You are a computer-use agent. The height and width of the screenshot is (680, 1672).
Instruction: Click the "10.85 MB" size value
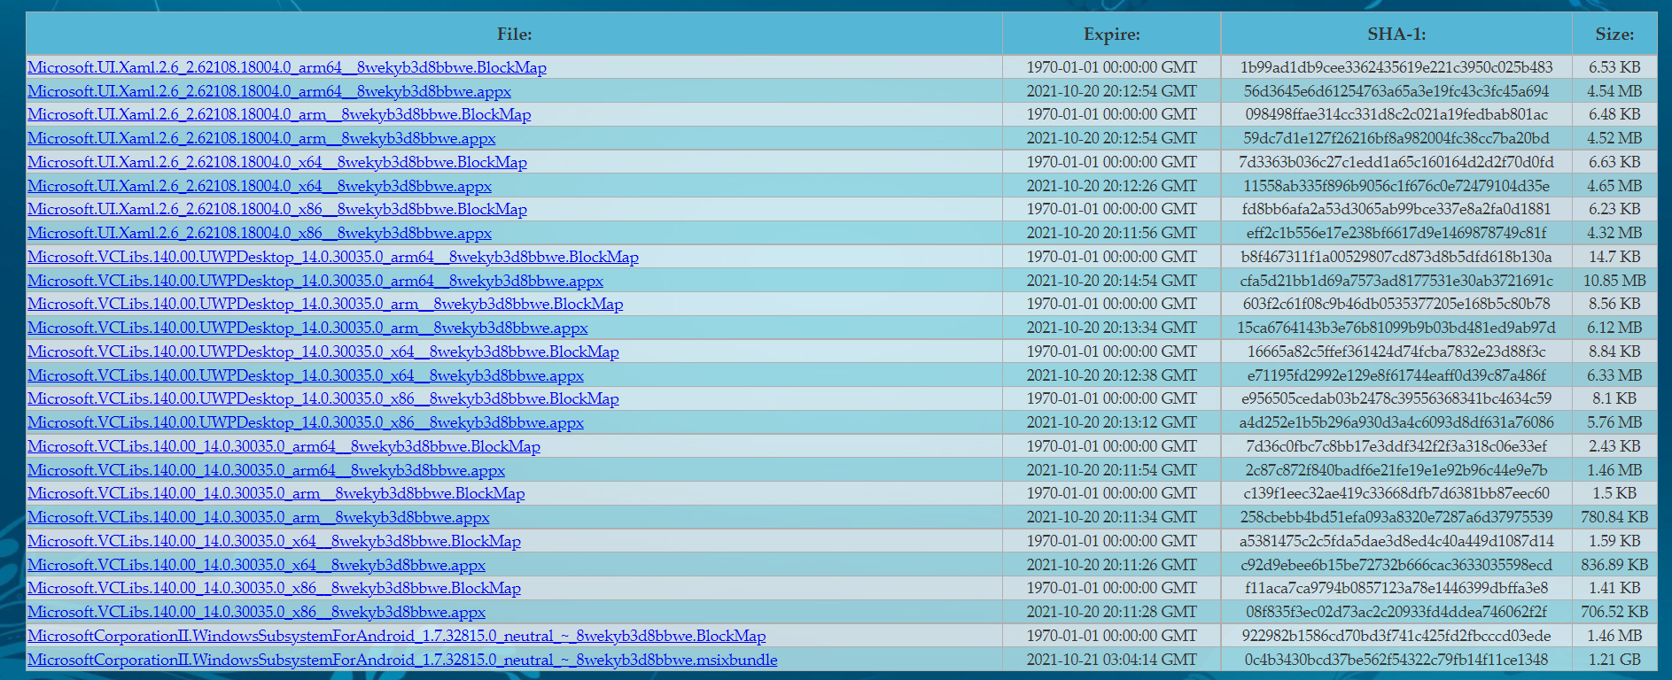[1614, 281]
